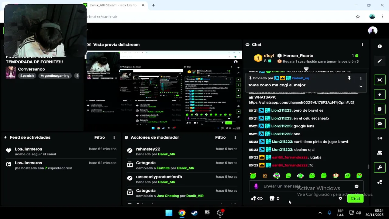Select the Danik_AIR Stream browser tab
Viewport: 389px width, 219px height.
tap(114, 5)
